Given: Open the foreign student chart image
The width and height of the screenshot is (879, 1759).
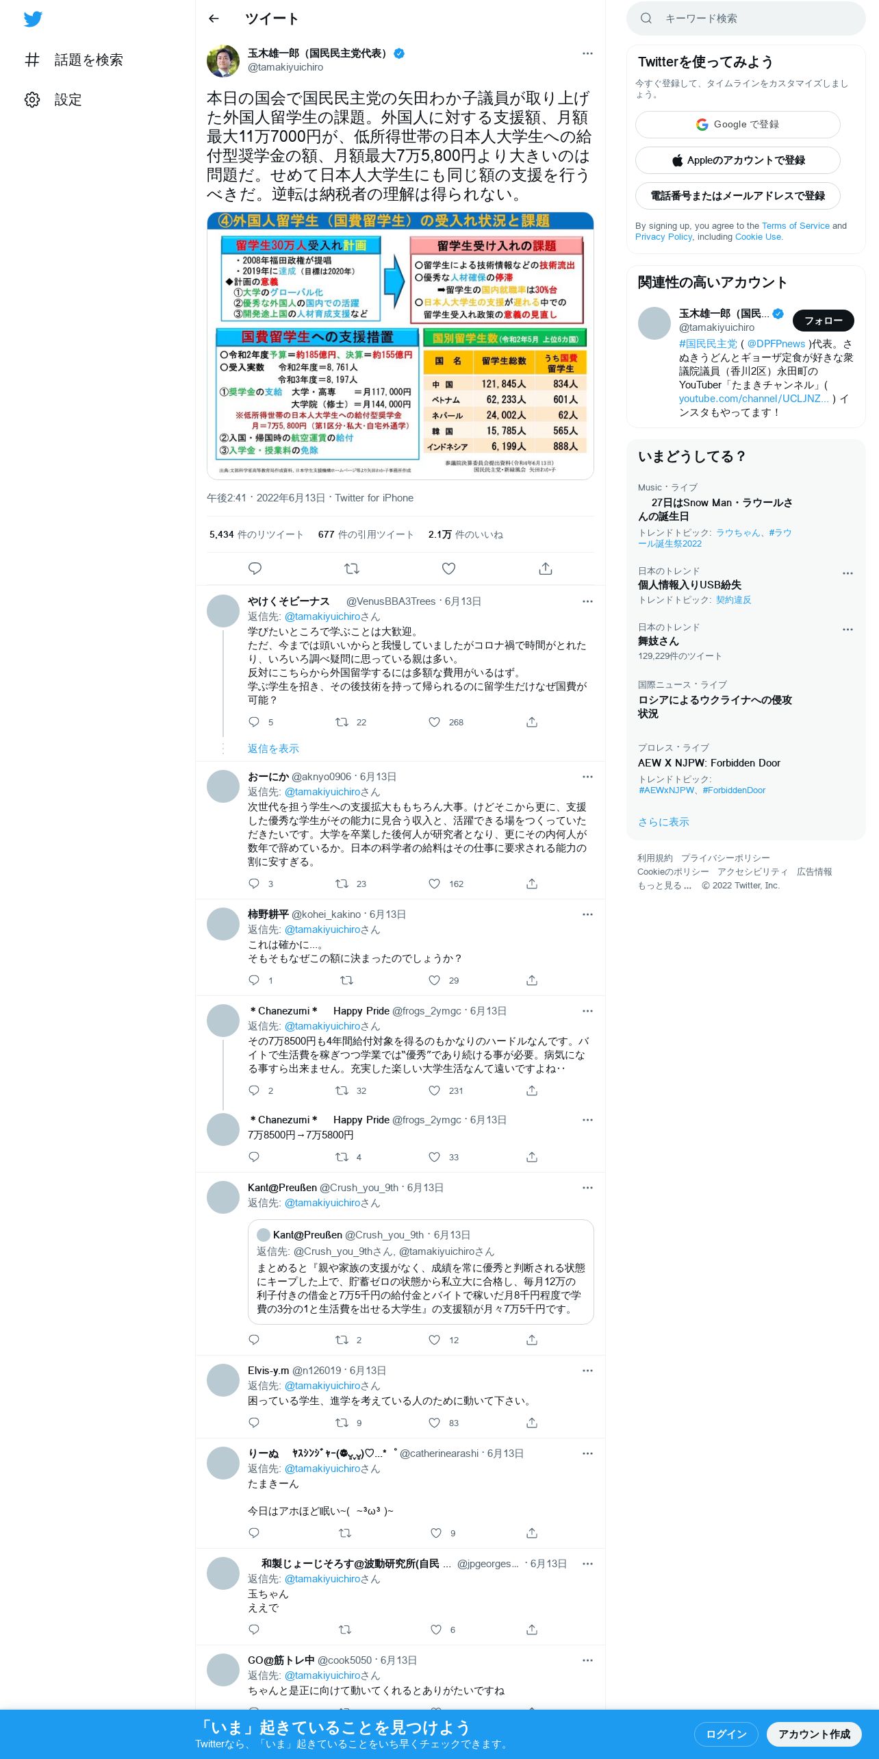Looking at the screenshot, I should pos(400,346).
